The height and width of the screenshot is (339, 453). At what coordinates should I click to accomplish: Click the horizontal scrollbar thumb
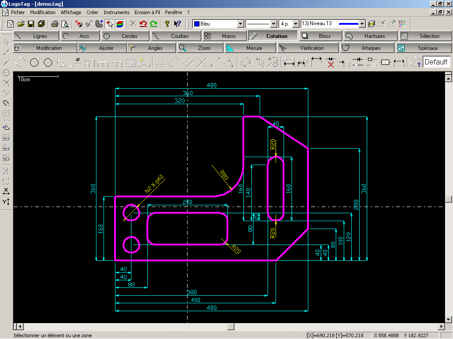pos(230,327)
